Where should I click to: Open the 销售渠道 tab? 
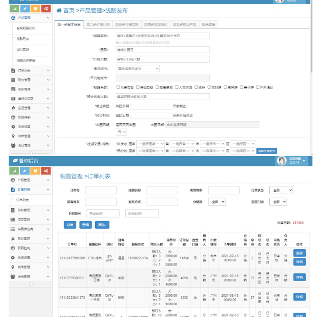209,24
